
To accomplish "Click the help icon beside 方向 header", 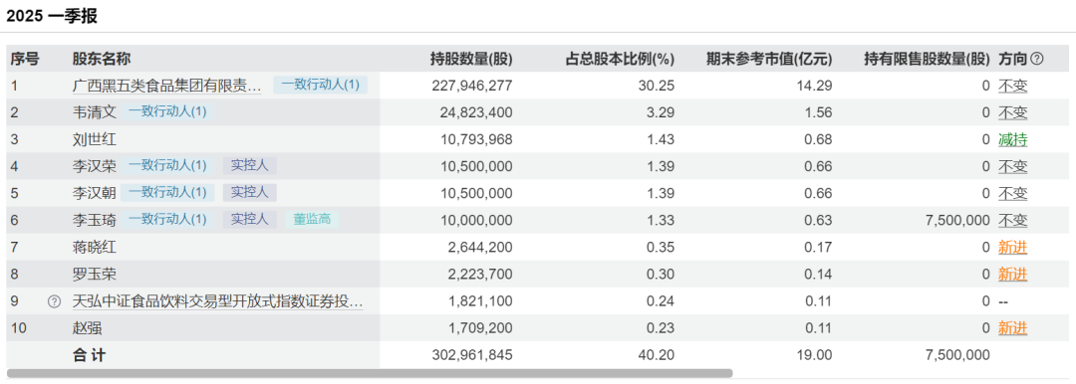I will click(x=1037, y=59).
